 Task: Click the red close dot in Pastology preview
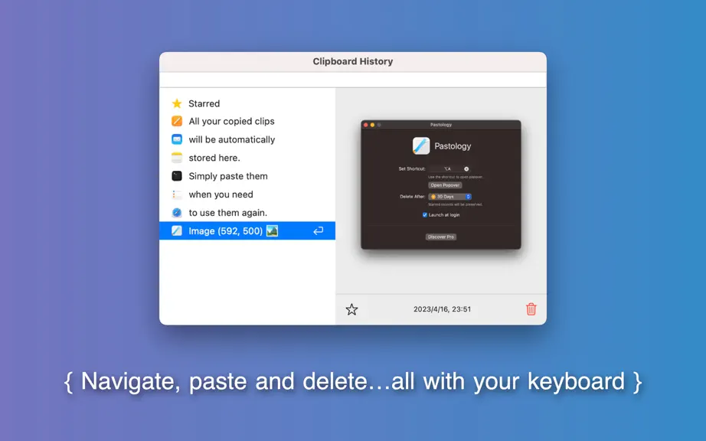pos(365,125)
